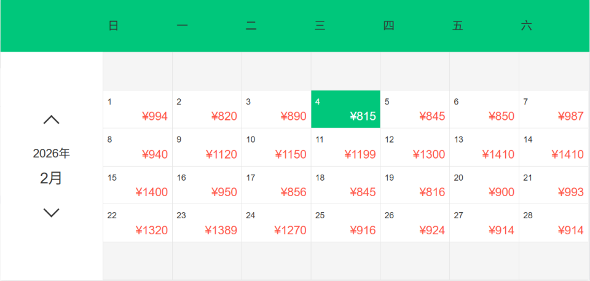Pick February 11 with ¥1199 fare
This screenshot has height=281, width=590.
pos(345,148)
